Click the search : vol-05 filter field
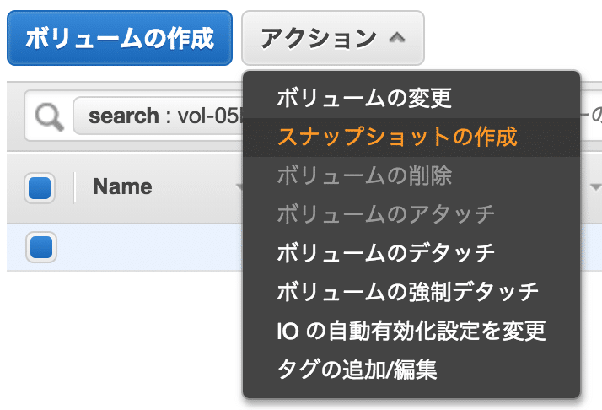 (x=159, y=116)
